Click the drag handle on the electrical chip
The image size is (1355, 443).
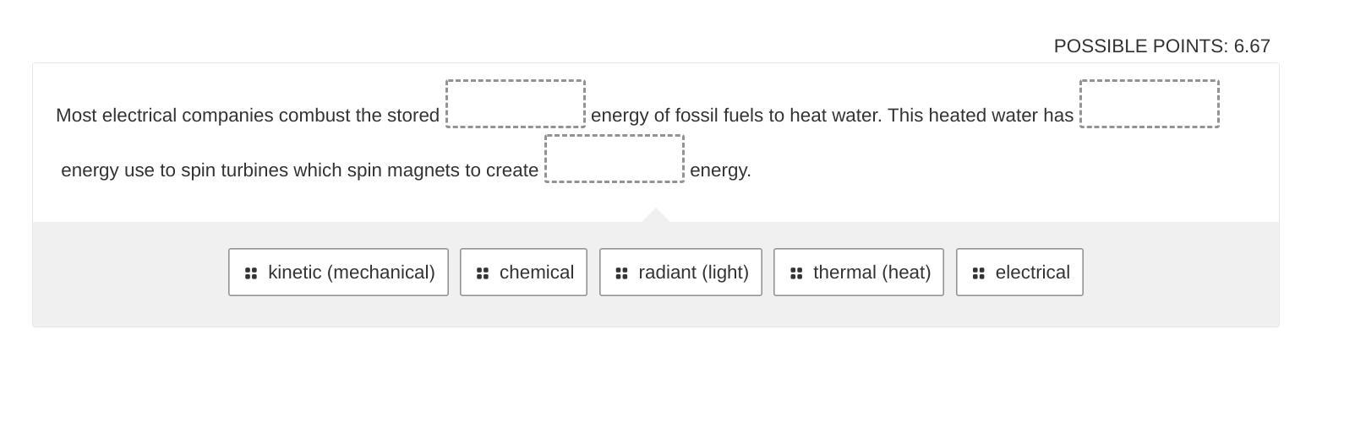(x=979, y=273)
